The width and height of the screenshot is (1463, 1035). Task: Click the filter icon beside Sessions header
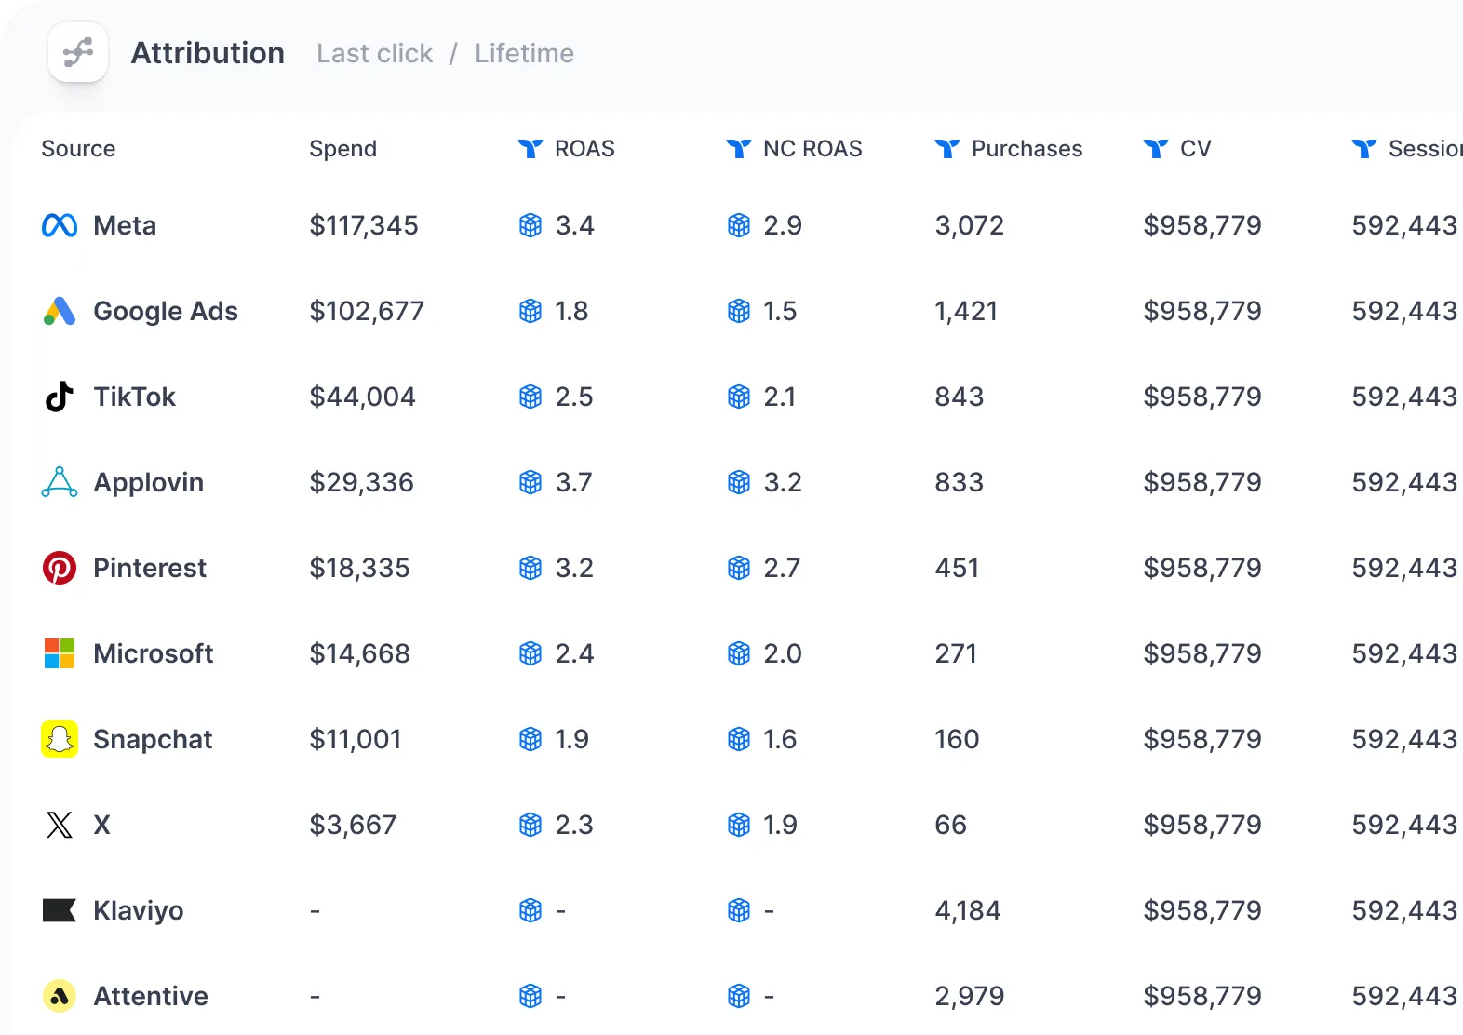tap(1364, 149)
